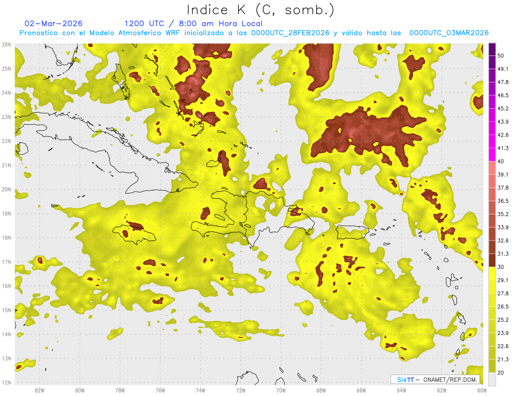Click the "74W" longitude label
512x396 pixels.
[200, 390]
